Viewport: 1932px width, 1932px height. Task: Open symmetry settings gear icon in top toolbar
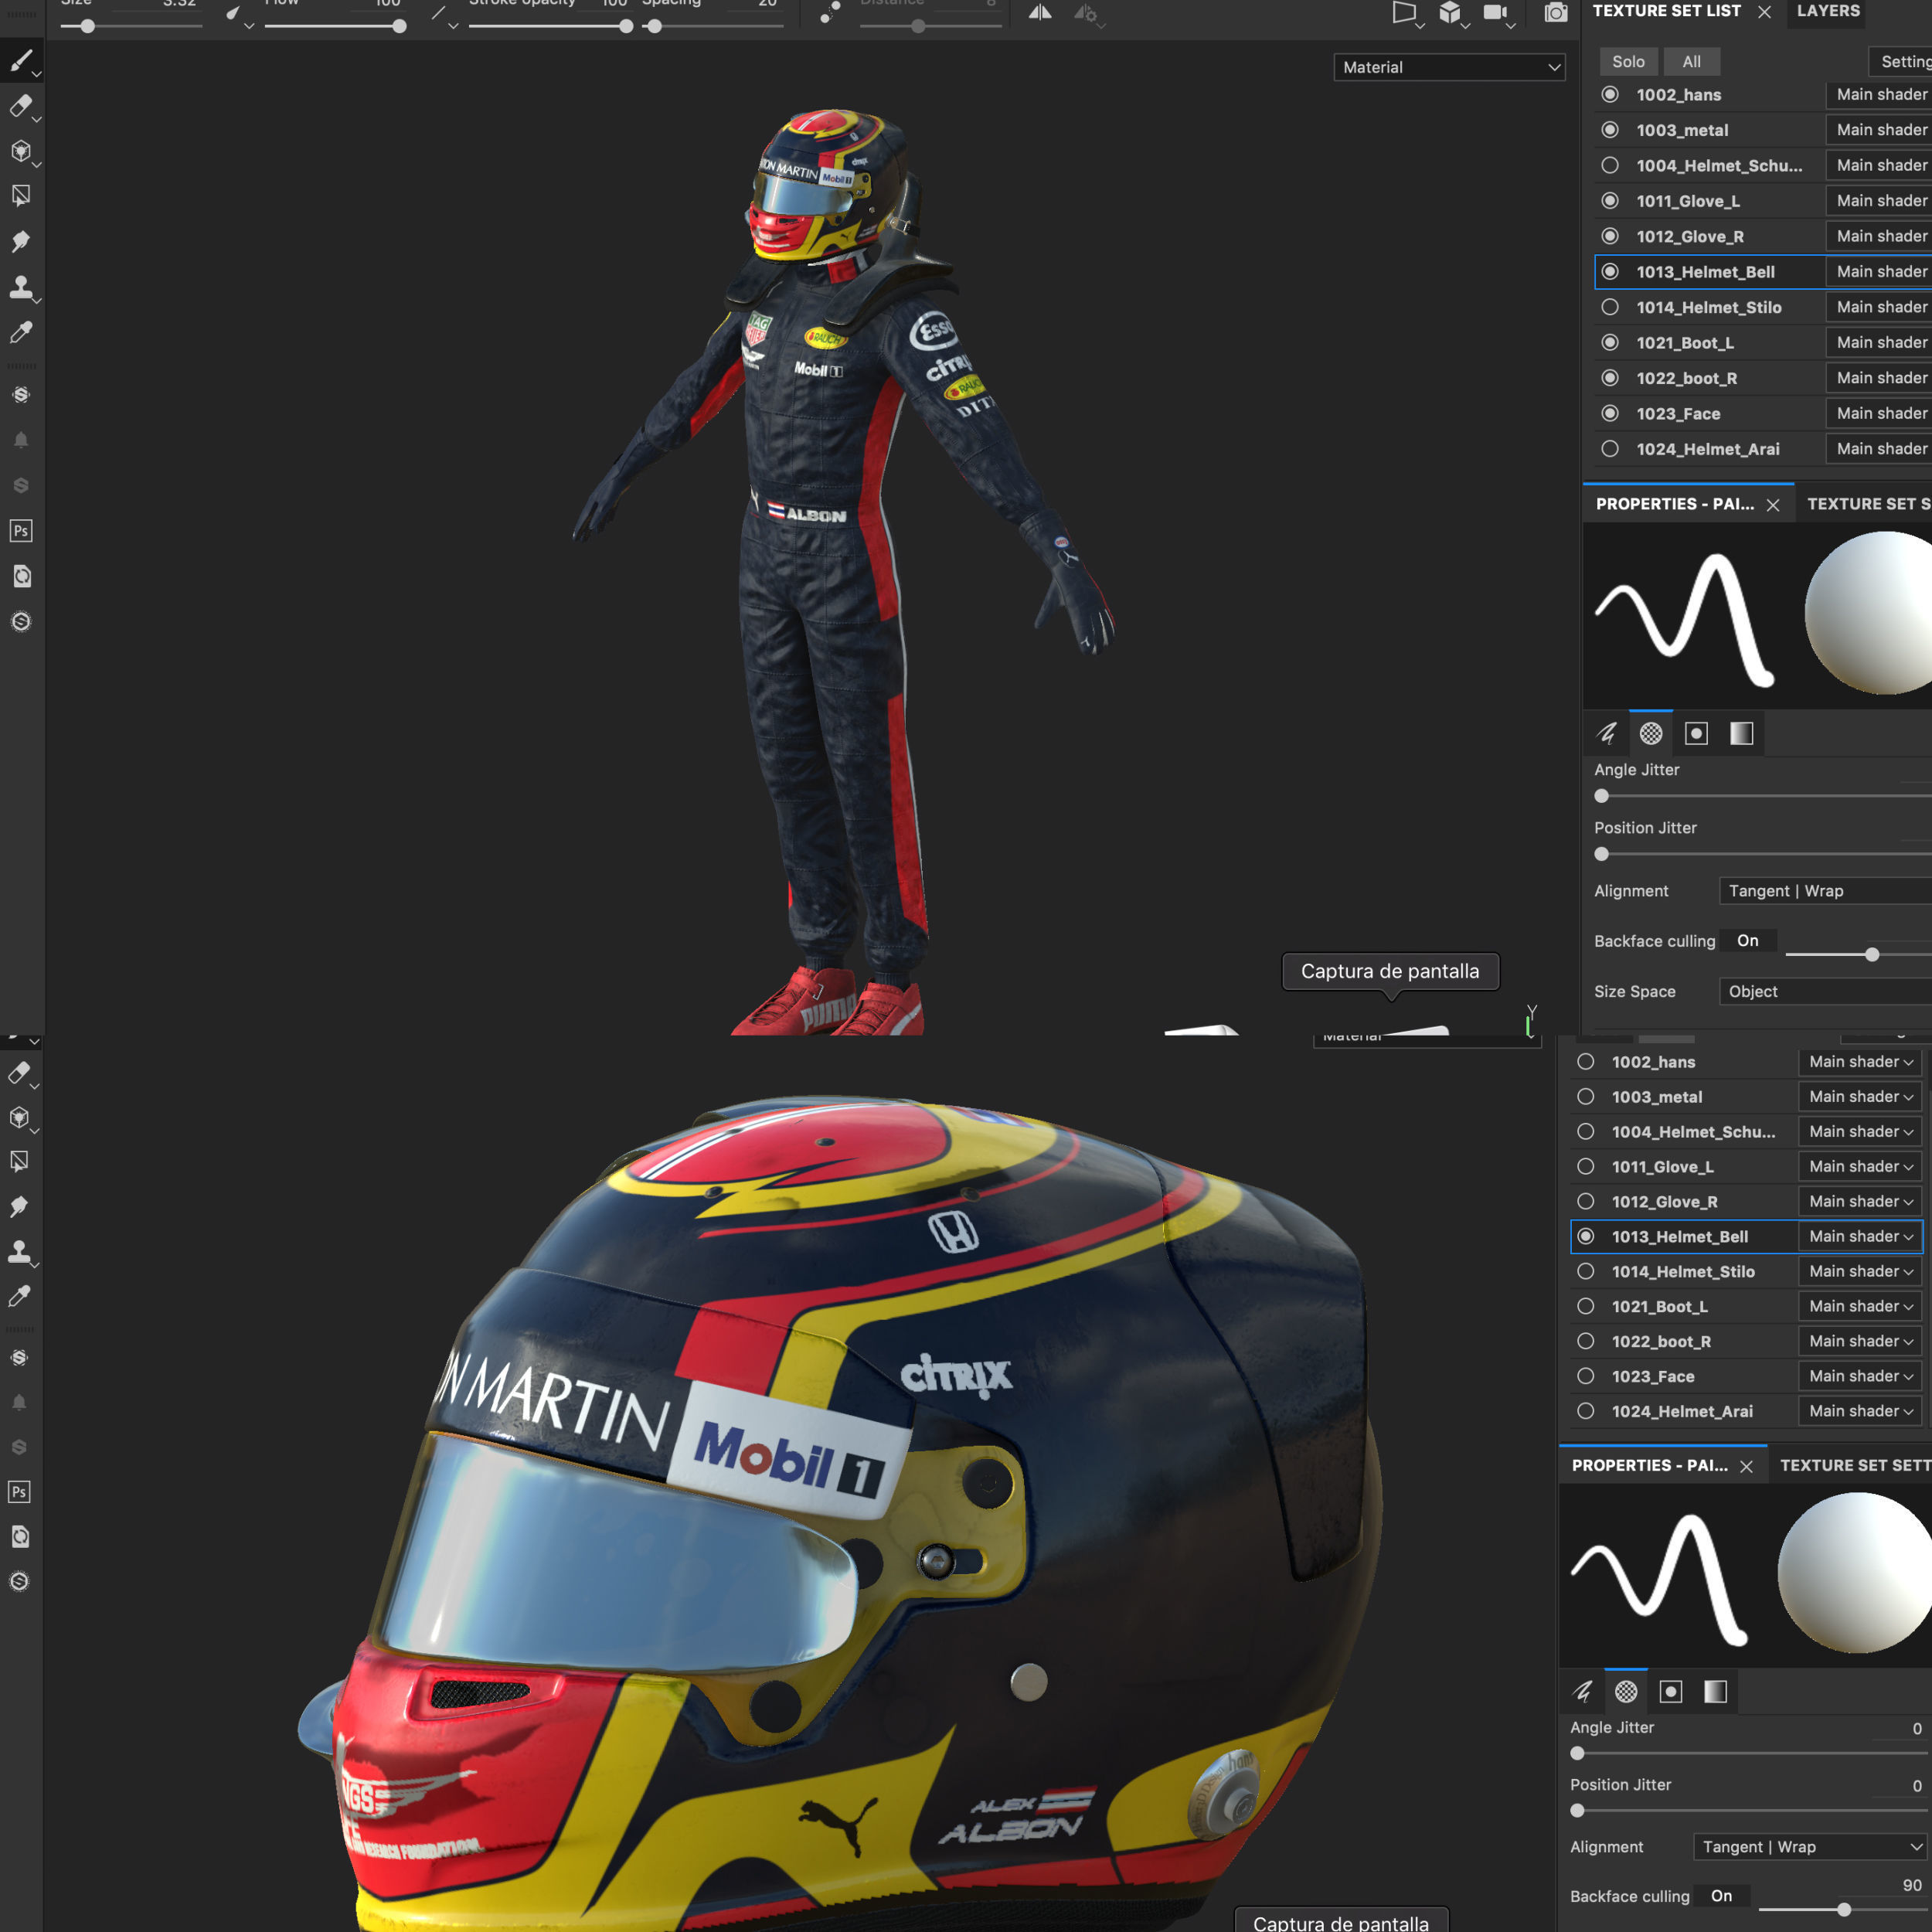(1087, 14)
